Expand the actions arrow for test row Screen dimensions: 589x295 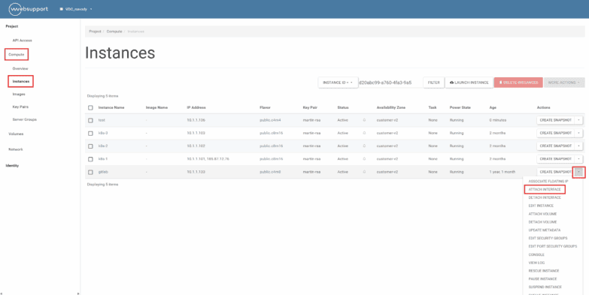click(579, 120)
